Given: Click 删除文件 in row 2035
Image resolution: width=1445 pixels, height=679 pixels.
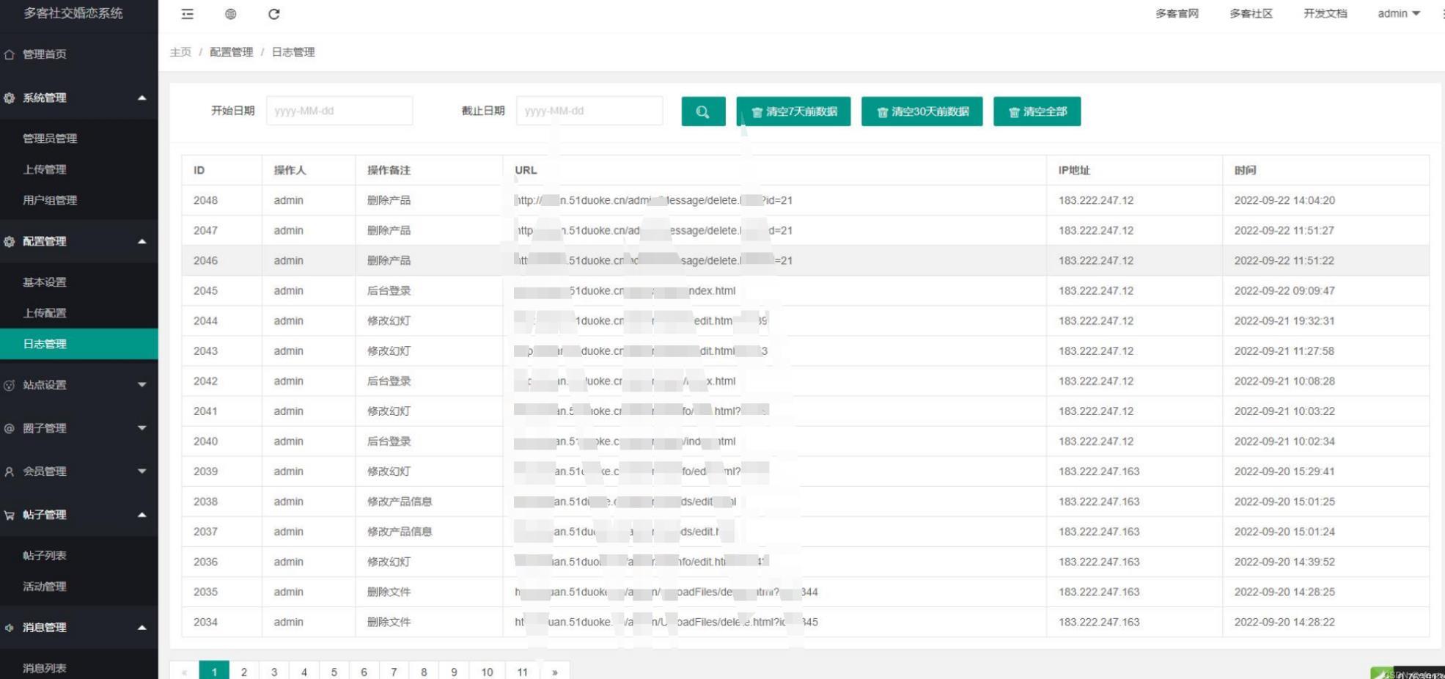Looking at the screenshot, I should tap(389, 592).
